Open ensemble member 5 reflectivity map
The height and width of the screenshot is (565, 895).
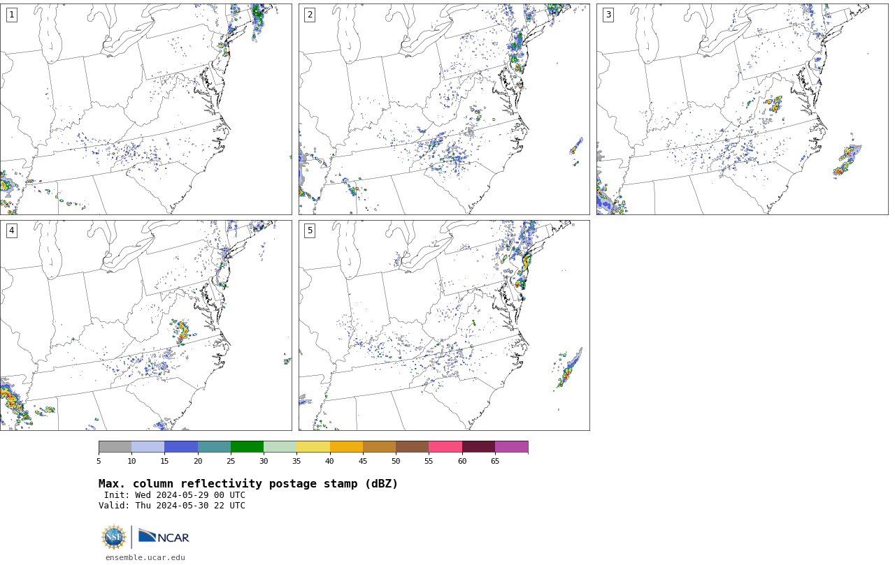(444, 325)
